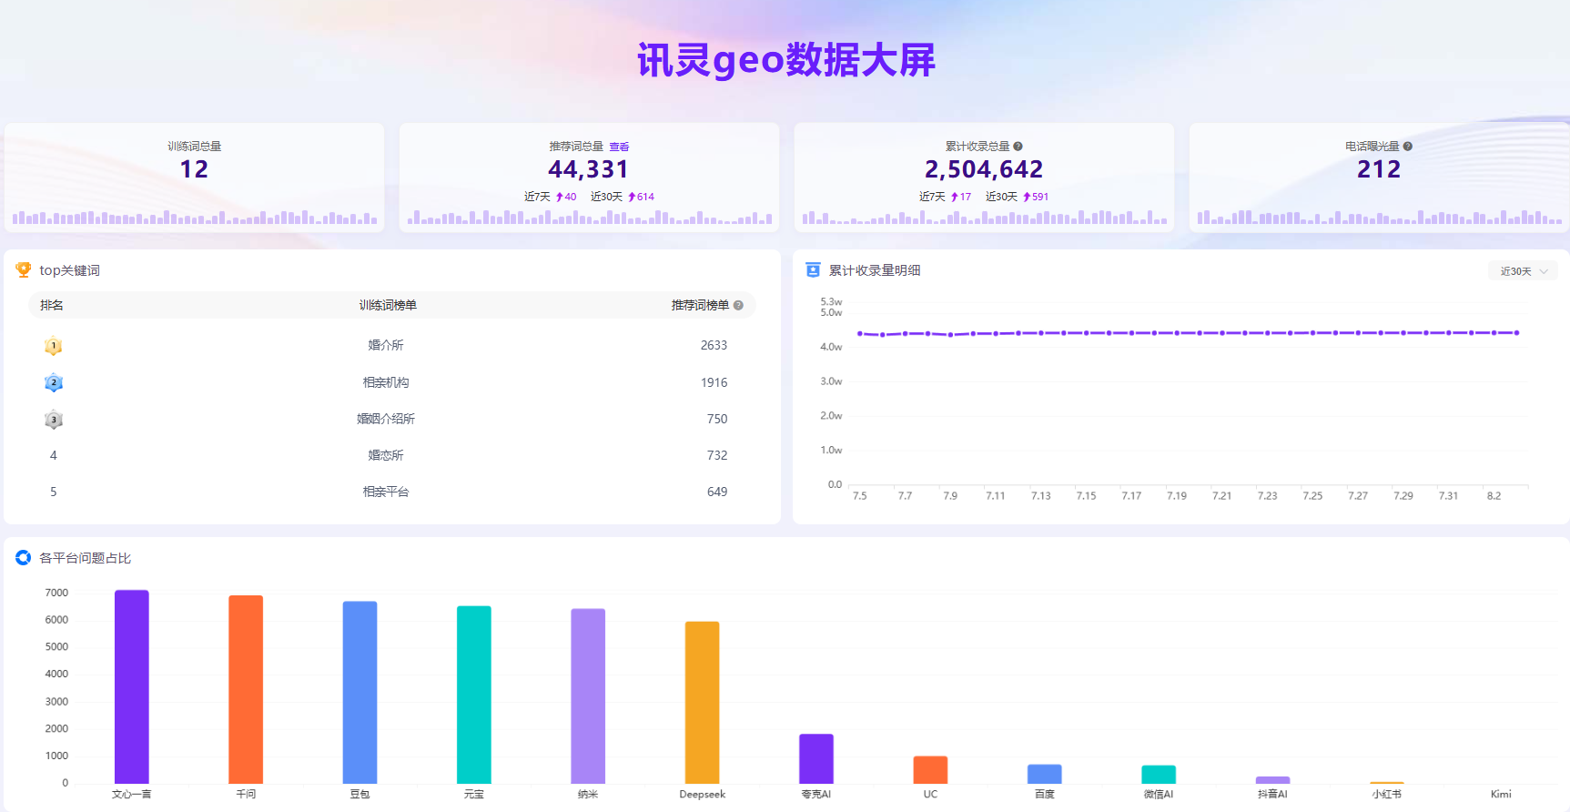1570x812 pixels.
Task: Click the UC orange bar
Action: [930, 769]
